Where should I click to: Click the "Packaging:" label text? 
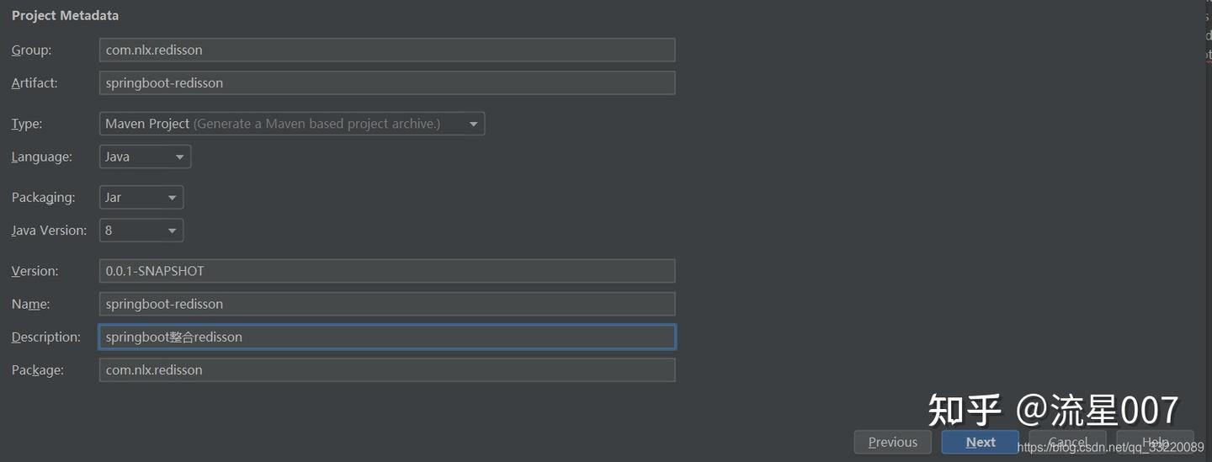pos(43,198)
